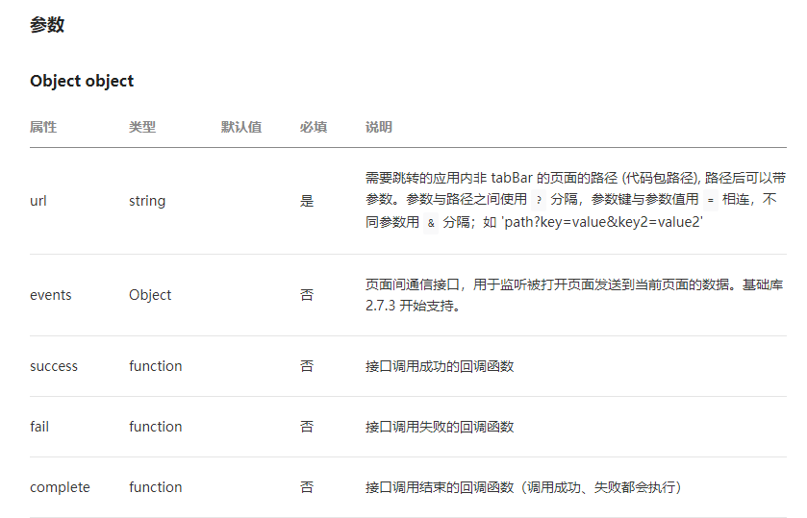Click the description 接口调用成功的回调函数

440,366
